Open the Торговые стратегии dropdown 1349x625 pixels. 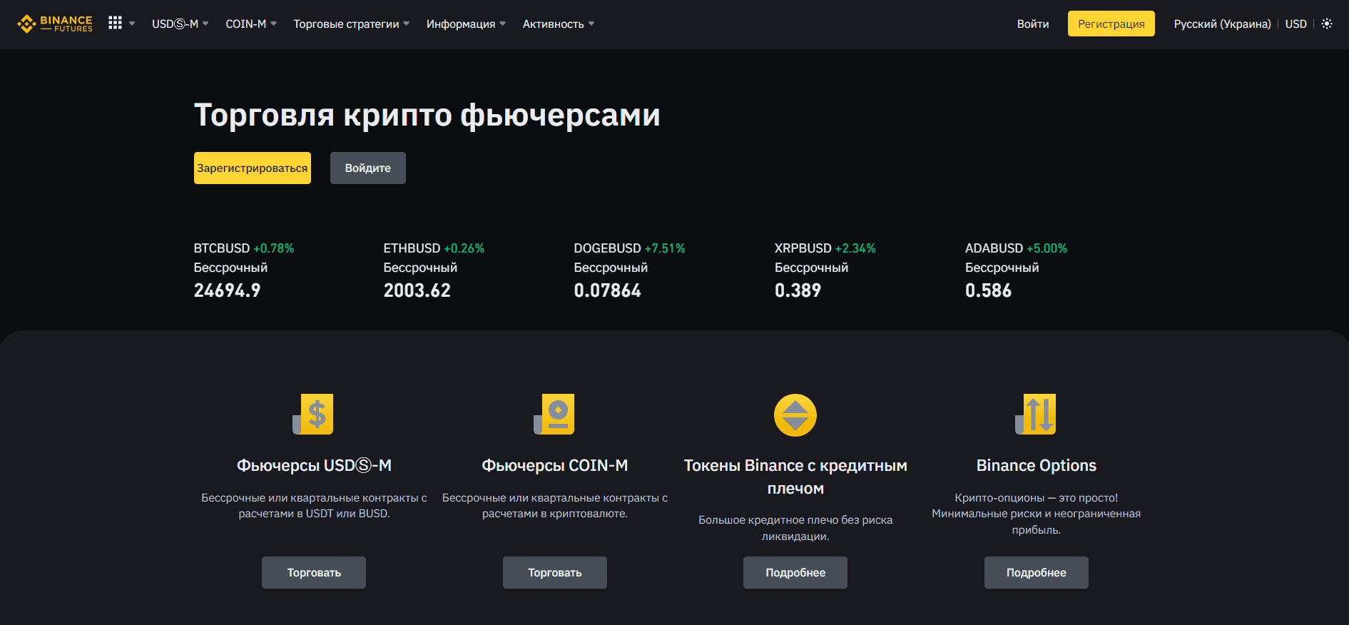(352, 24)
